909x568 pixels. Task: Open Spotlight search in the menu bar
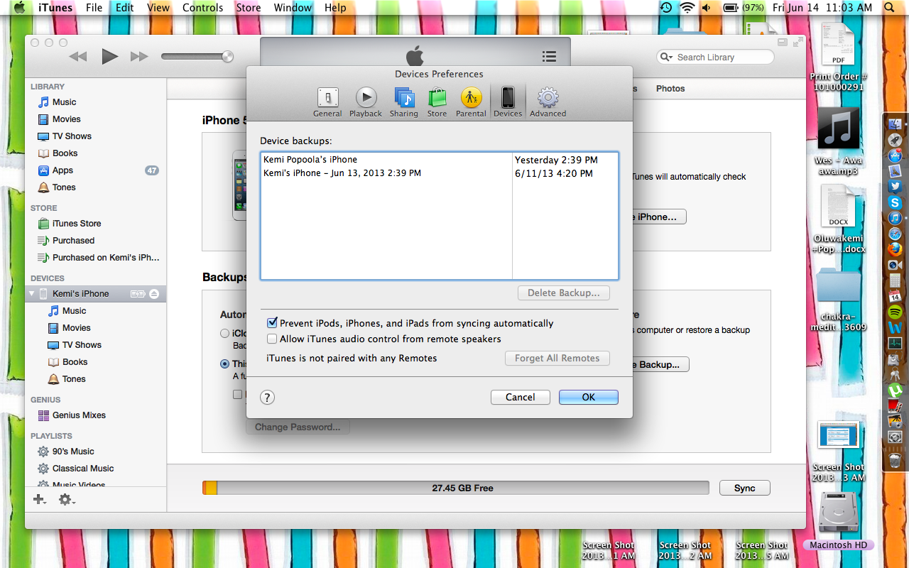point(890,8)
